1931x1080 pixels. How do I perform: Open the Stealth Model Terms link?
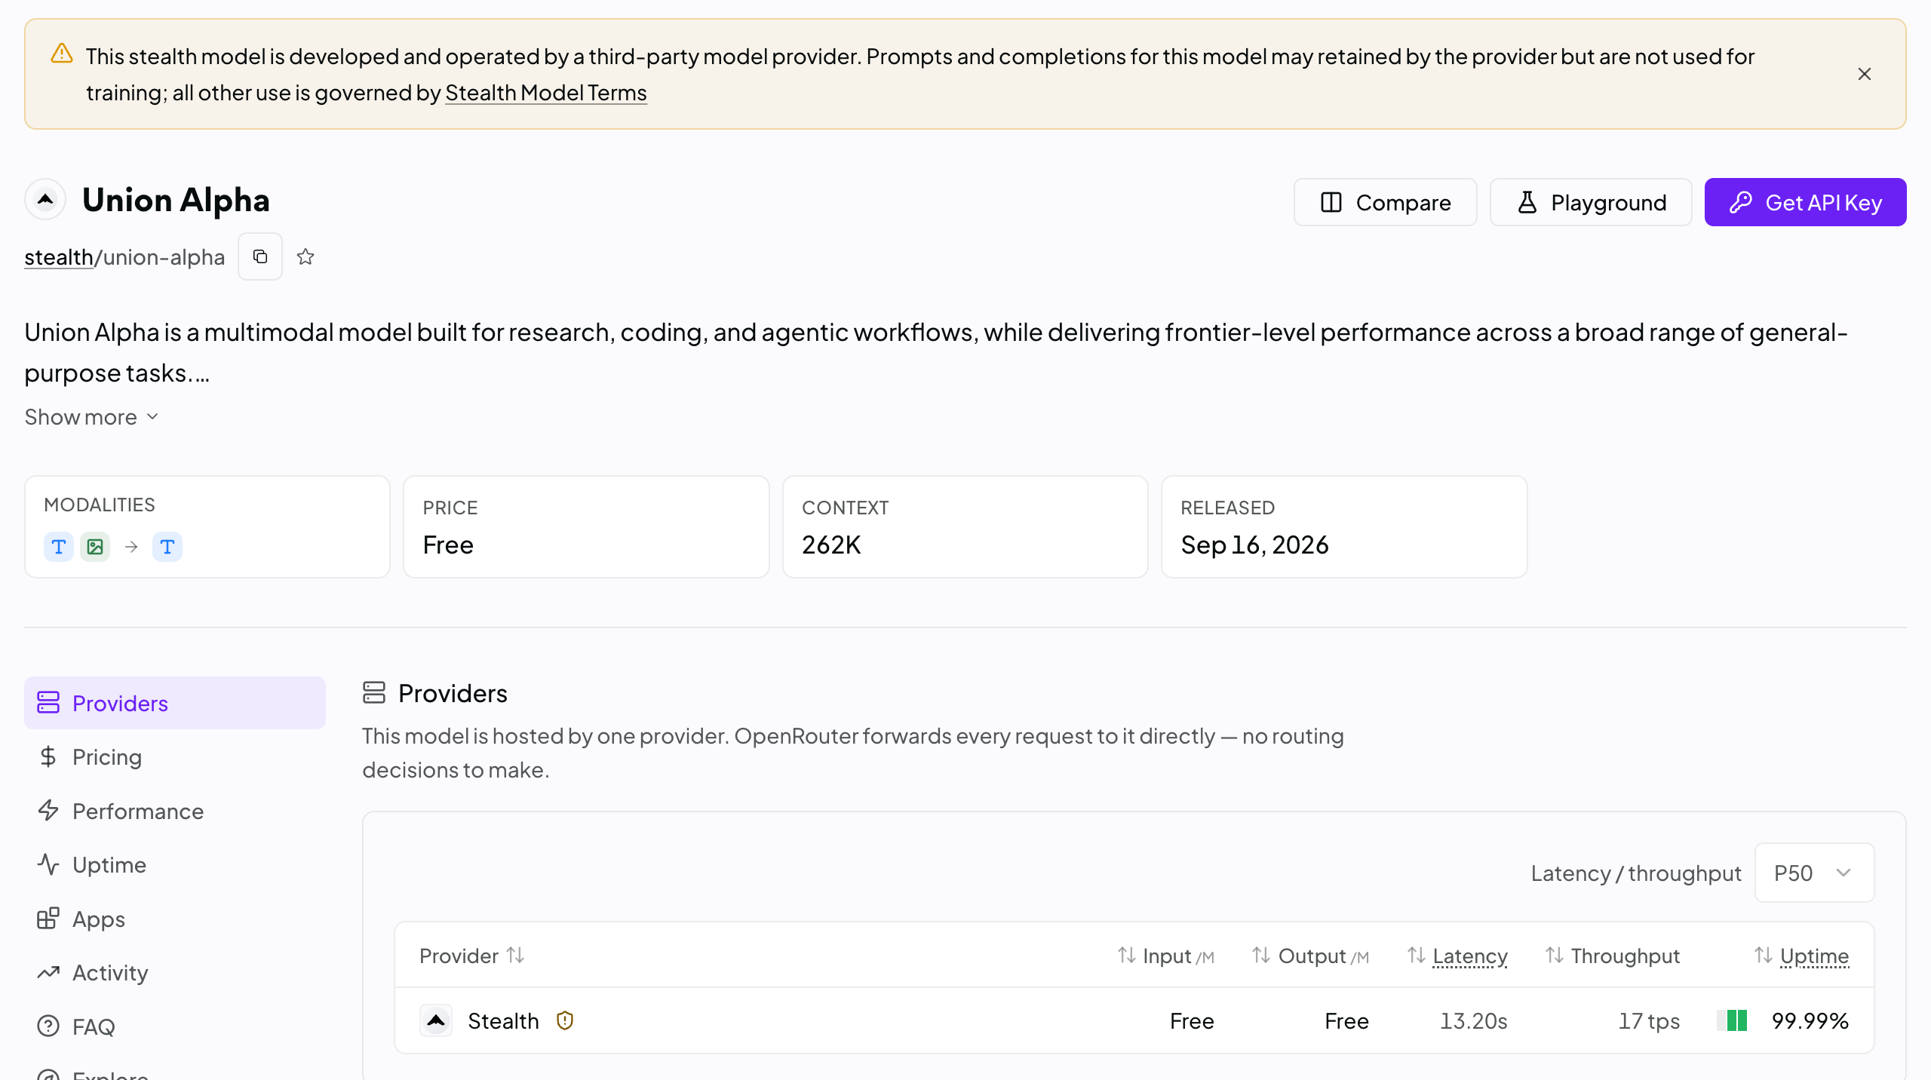pyautogui.click(x=546, y=93)
